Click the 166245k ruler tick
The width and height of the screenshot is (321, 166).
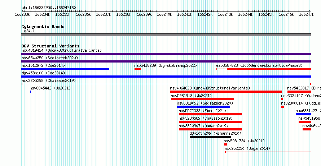pyautogui.click(x=266, y=14)
